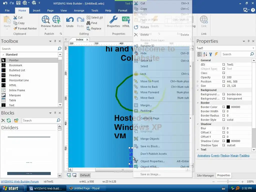Pick the Marquee tool in Toolbox
Screen dimensions: 256x192
coord(29,95)
